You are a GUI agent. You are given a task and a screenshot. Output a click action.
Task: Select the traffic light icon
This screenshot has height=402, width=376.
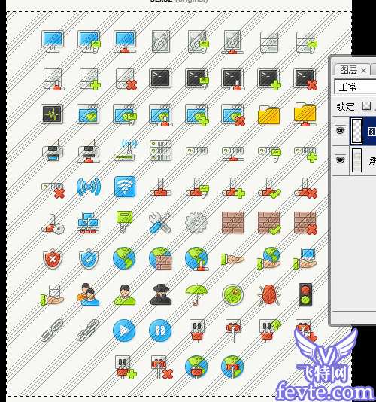tap(305, 294)
